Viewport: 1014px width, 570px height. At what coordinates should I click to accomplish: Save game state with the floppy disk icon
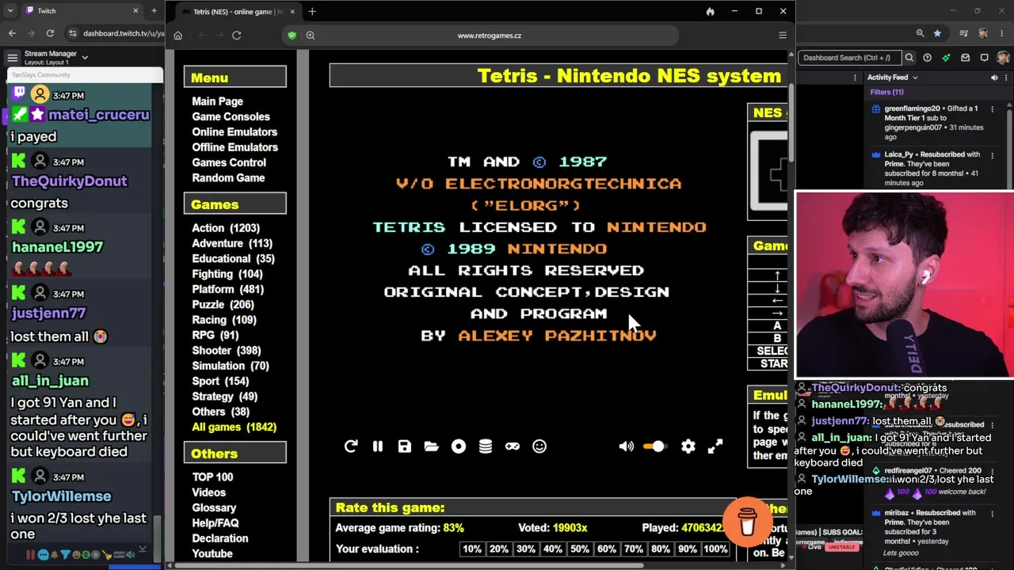(405, 446)
